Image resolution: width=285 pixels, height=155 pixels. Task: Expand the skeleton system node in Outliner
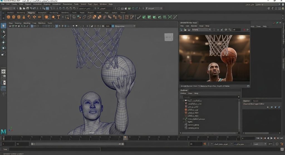click(x=184, y=119)
